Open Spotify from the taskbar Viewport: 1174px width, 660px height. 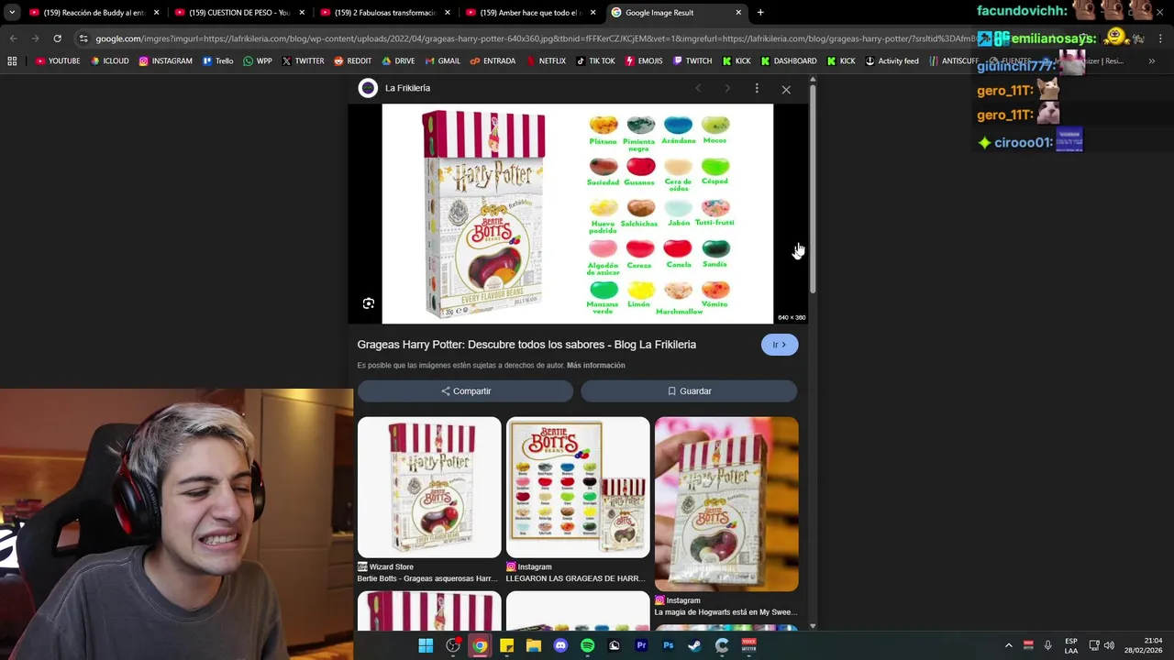[587, 645]
